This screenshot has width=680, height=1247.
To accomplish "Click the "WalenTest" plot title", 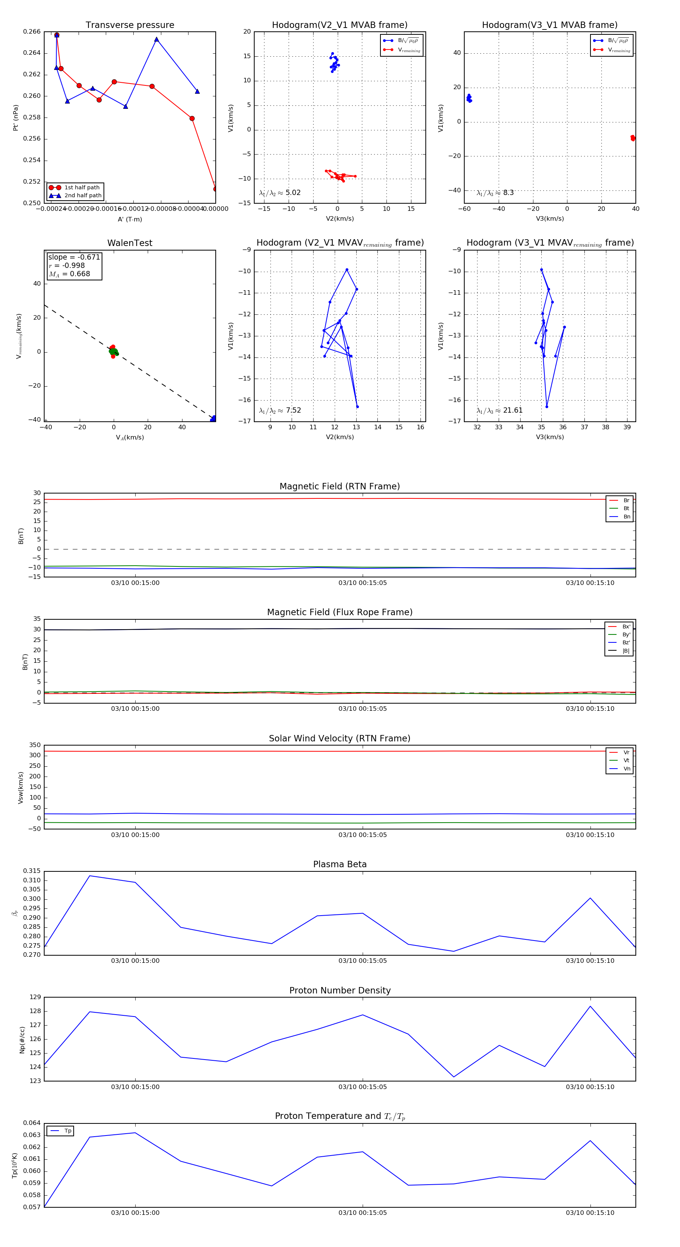I will tap(130, 243).
